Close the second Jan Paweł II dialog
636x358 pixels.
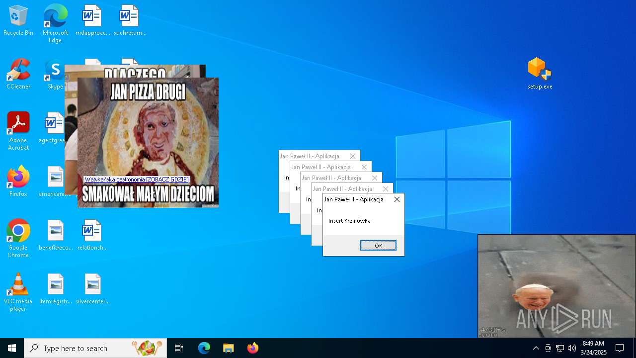click(386, 189)
